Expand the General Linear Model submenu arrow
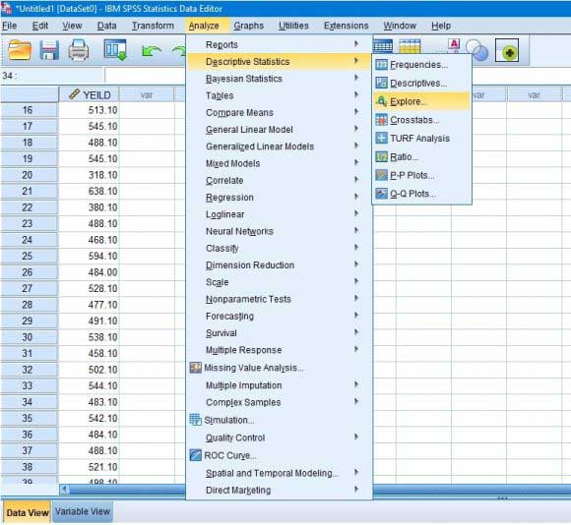This screenshot has height=525, width=571. pos(356,129)
